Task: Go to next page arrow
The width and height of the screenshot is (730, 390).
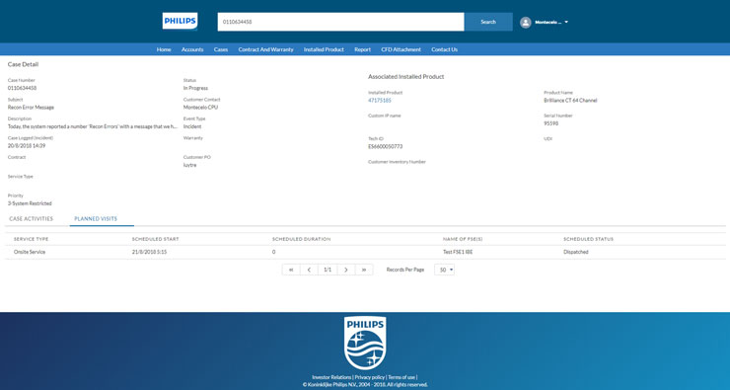Action: tap(346, 270)
